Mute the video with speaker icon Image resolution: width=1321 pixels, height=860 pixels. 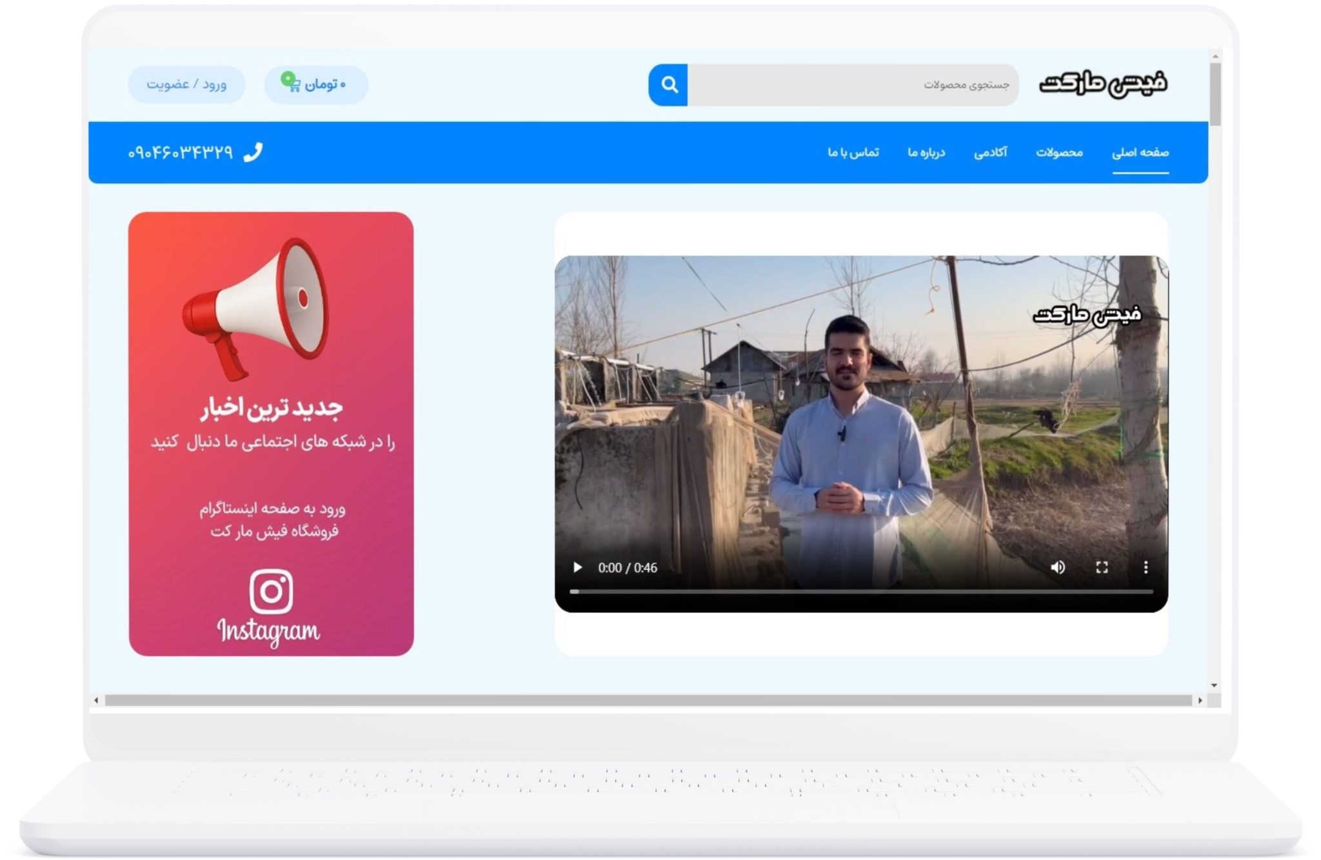pyautogui.click(x=1058, y=567)
